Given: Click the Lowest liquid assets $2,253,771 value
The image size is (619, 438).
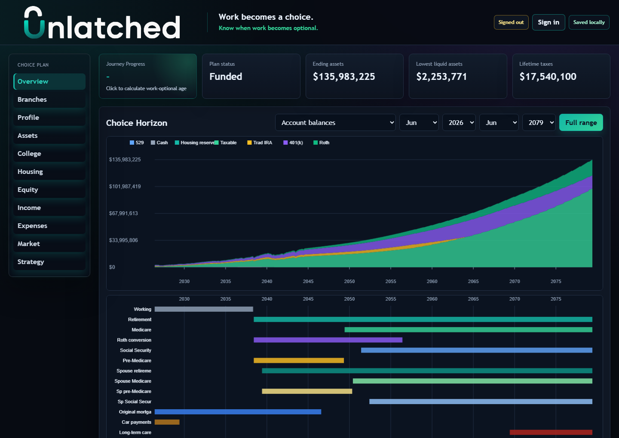Looking at the screenshot, I should pos(441,77).
